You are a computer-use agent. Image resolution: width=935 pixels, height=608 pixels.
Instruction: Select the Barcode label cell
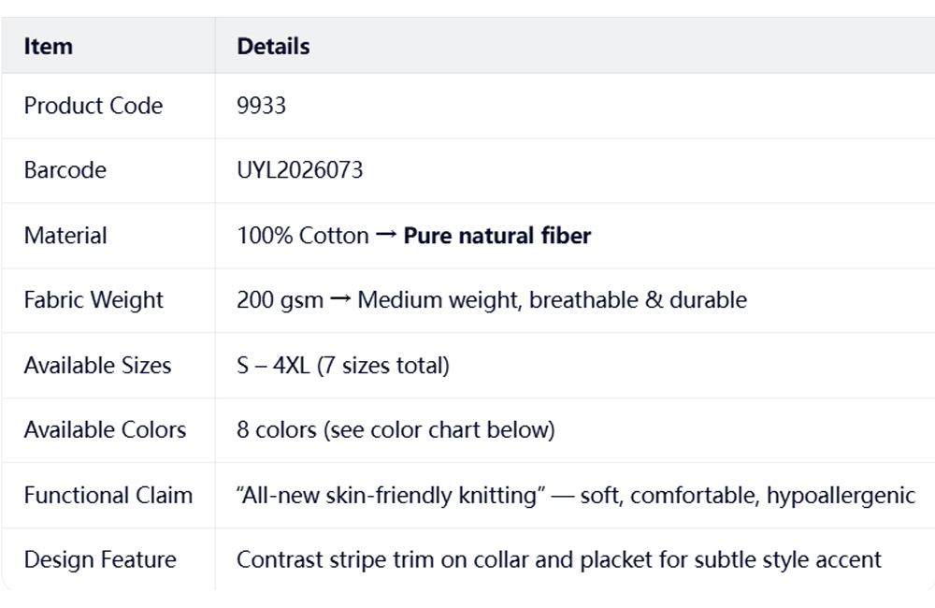tap(65, 170)
